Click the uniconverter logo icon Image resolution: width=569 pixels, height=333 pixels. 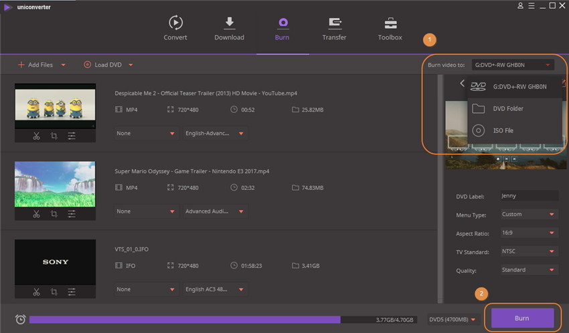[x=7, y=7]
